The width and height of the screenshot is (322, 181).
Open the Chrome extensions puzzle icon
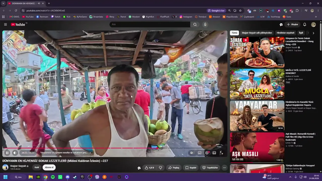coord(297,11)
